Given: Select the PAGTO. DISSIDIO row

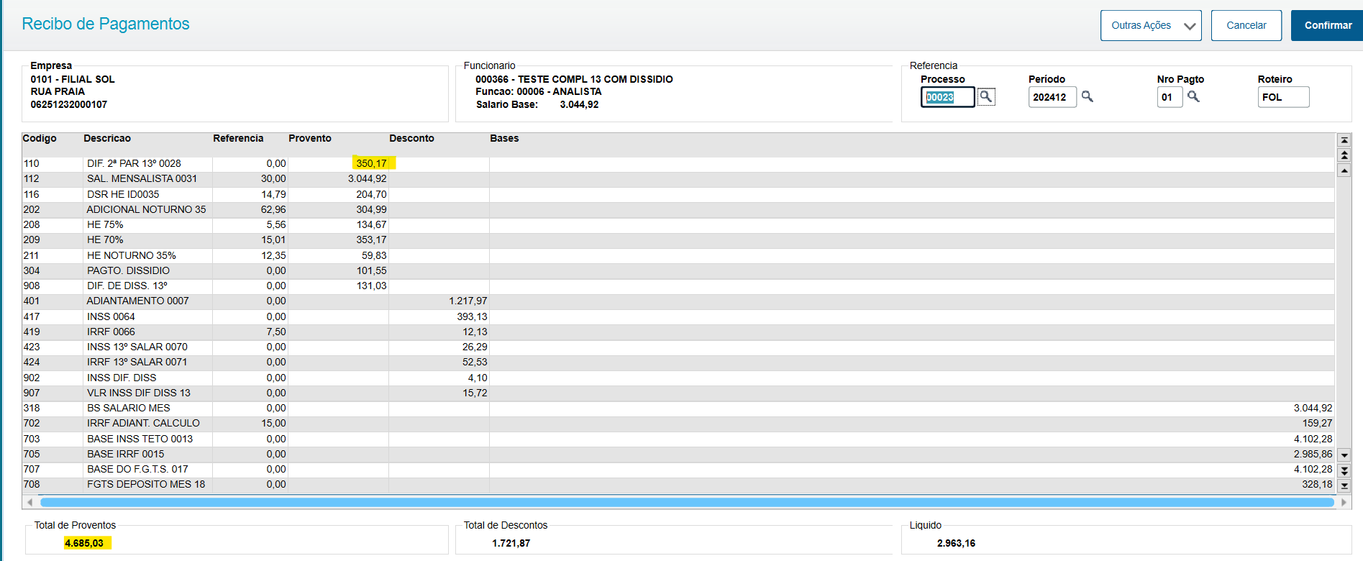Looking at the screenshot, I should tap(678, 270).
